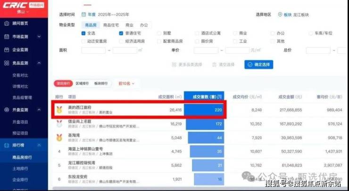This screenshot has width=349, height=191.
Task: Select the 商品住宅 property type tab
Action: (x=111, y=24)
